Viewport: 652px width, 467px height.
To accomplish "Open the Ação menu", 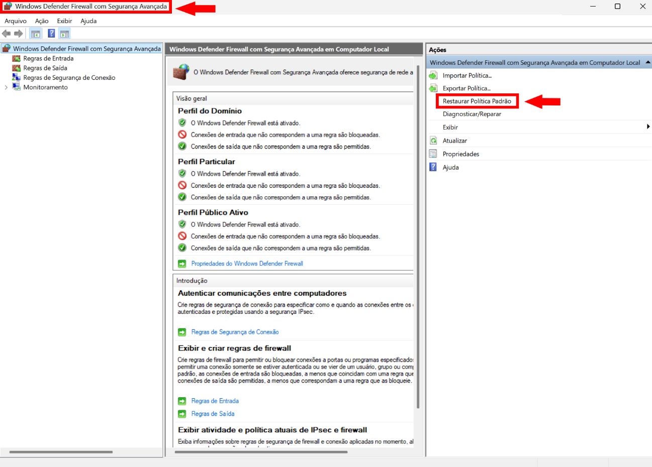I will click(x=42, y=21).
